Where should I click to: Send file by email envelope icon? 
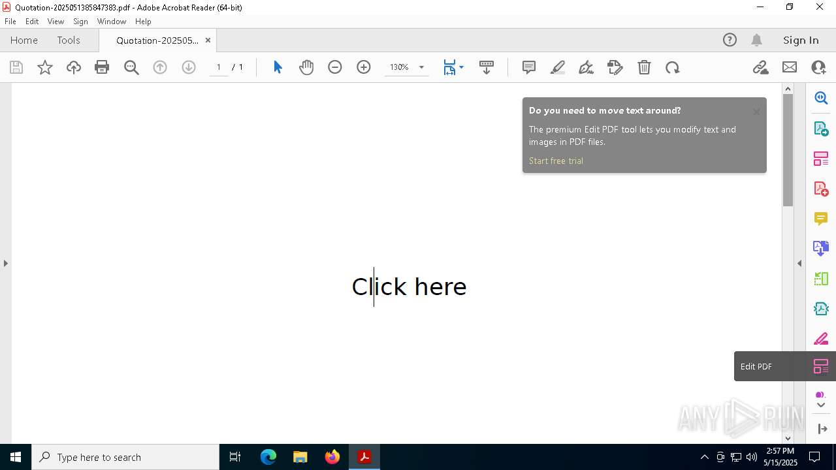790,67
